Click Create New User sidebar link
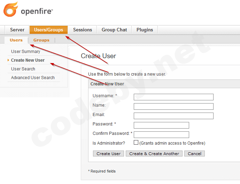This screenshot has height=184, width=240. click(28, 60)
